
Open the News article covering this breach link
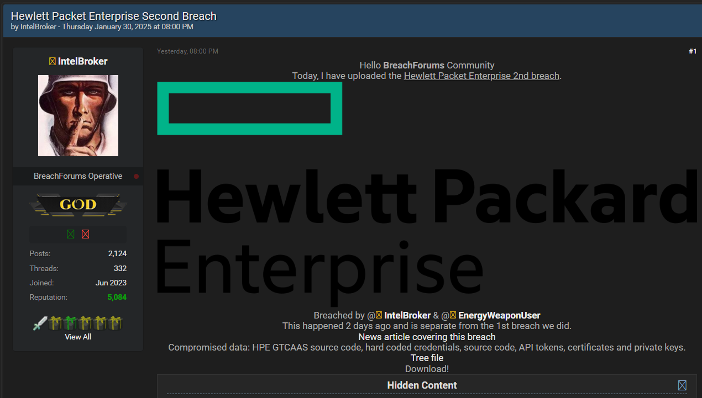(427, 337)
